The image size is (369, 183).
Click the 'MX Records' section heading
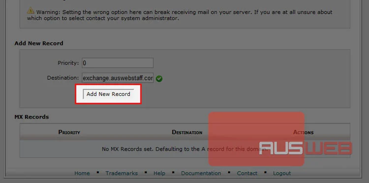[x=32, y=117]
